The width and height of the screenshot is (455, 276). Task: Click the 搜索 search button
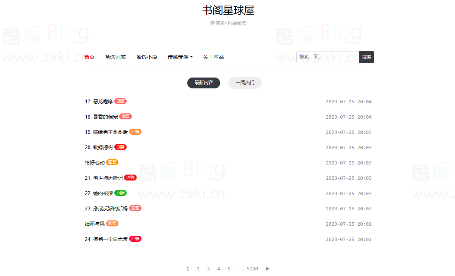366,57
